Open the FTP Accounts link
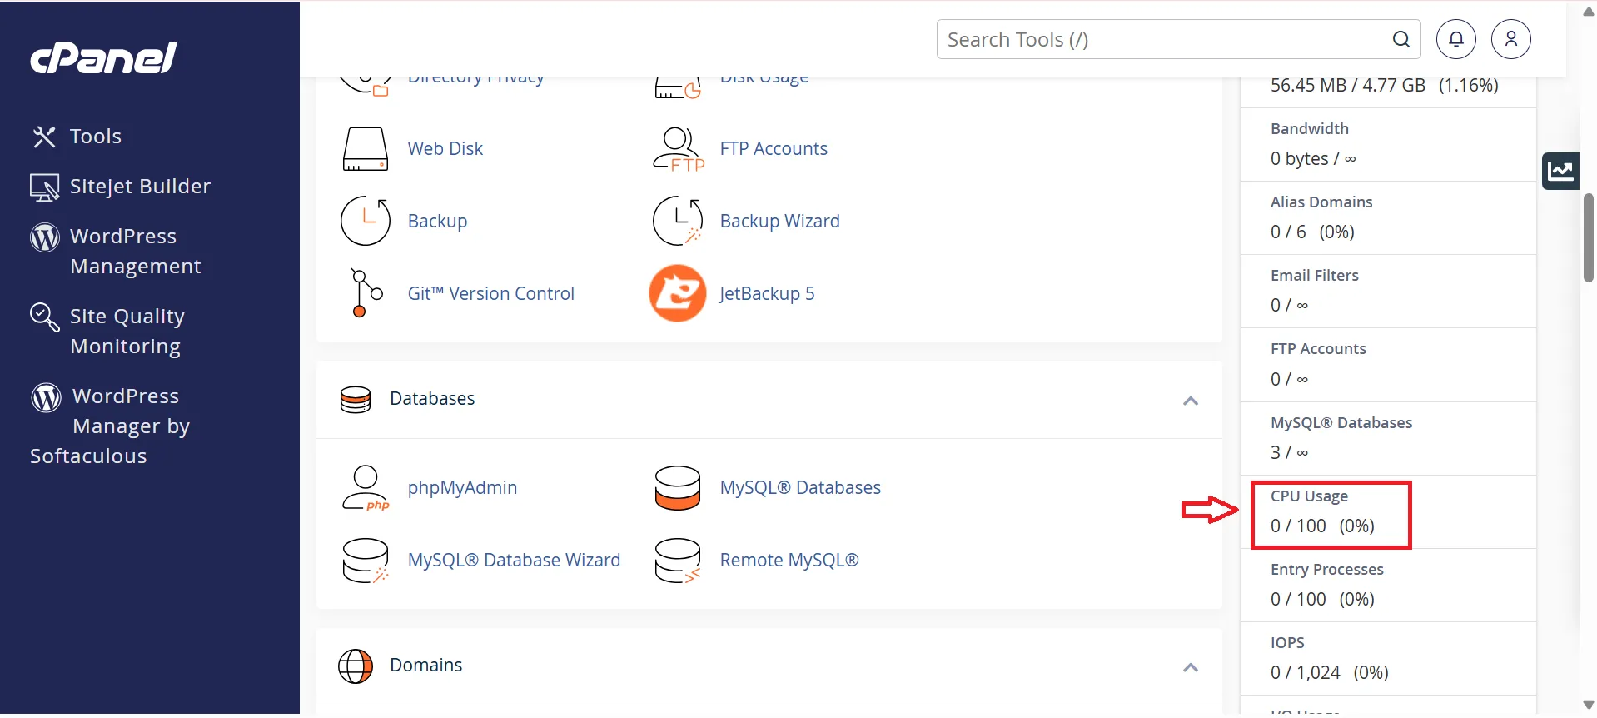 (x=773, y=149)
